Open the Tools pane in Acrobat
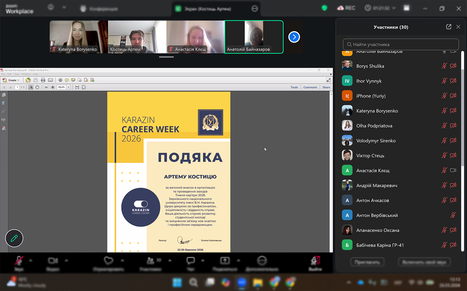The width and height of the screenshot is (467, 291). [x=294, y=87]
